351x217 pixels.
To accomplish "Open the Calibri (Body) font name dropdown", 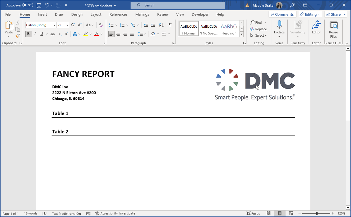I will 54,25.
